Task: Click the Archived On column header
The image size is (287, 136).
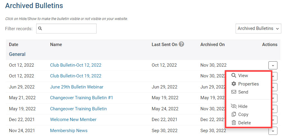Action: pyautogui.click(x=212, y=45)
